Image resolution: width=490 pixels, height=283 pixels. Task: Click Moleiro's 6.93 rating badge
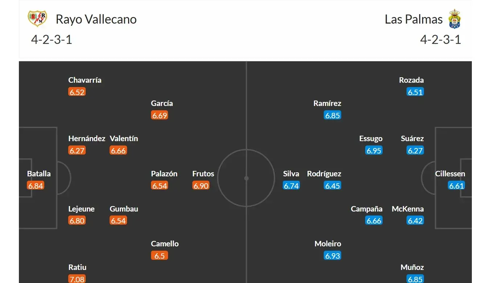[332, 256]
